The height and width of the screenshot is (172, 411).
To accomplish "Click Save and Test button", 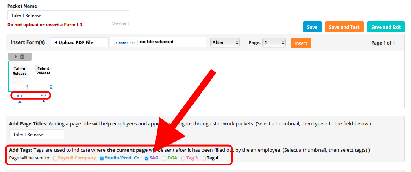I will click(x=344, y=27).
